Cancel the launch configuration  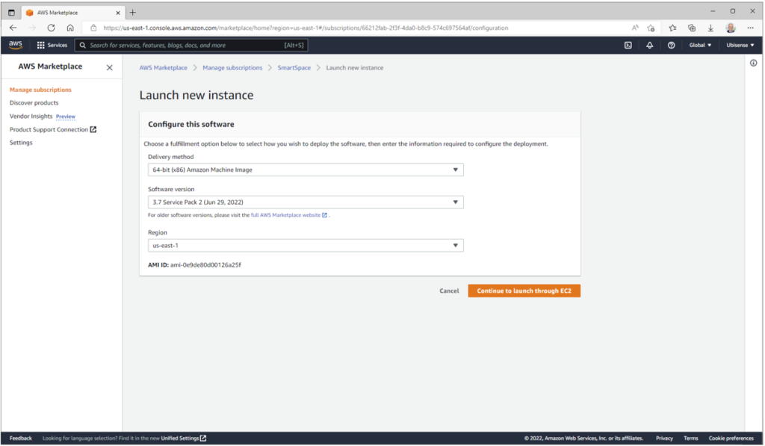click(x=449, y=291)
